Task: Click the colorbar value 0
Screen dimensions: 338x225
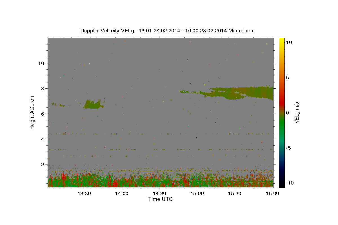Action: click(287, 113)
